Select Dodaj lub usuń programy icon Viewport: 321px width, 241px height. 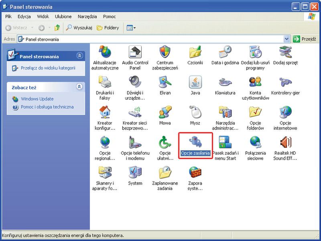255,52
